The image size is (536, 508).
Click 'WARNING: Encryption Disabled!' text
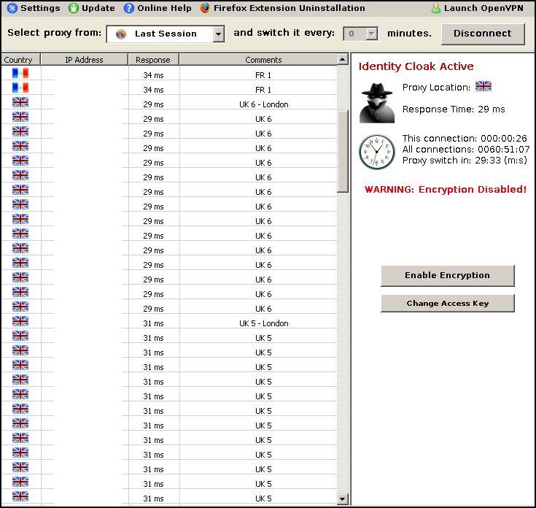446,190
